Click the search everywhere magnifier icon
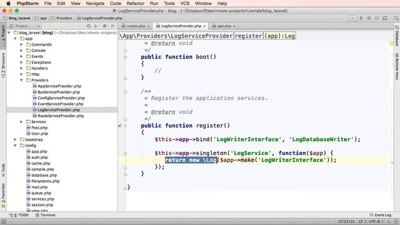Screen dimensions: 400x225 (396, 18)
